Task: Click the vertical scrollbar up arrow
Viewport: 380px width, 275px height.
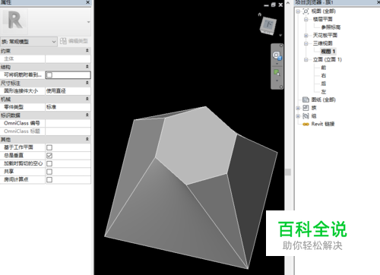Action: point(288,3)
